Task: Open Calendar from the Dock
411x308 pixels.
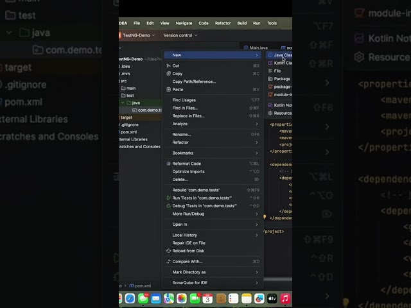Action: 207,298
